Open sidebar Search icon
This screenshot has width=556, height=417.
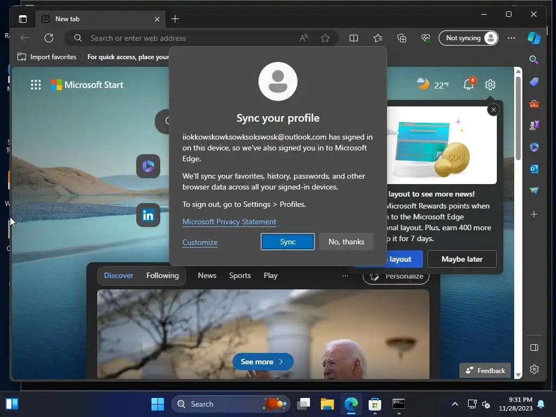pos(534,60)
